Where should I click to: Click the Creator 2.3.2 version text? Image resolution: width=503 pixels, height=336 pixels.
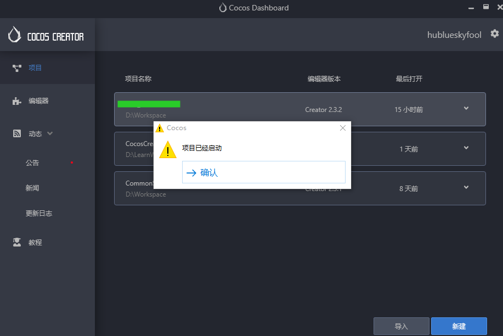324,110
